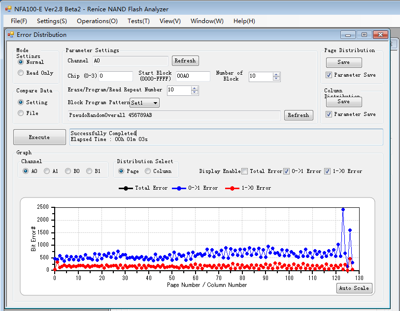Select Normal mode radio button
Image resolution: width=400 pixels, height=311 pixels.
pos(21,62)
